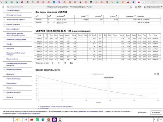Open Правилами использования cookies link

pos(91,111)
